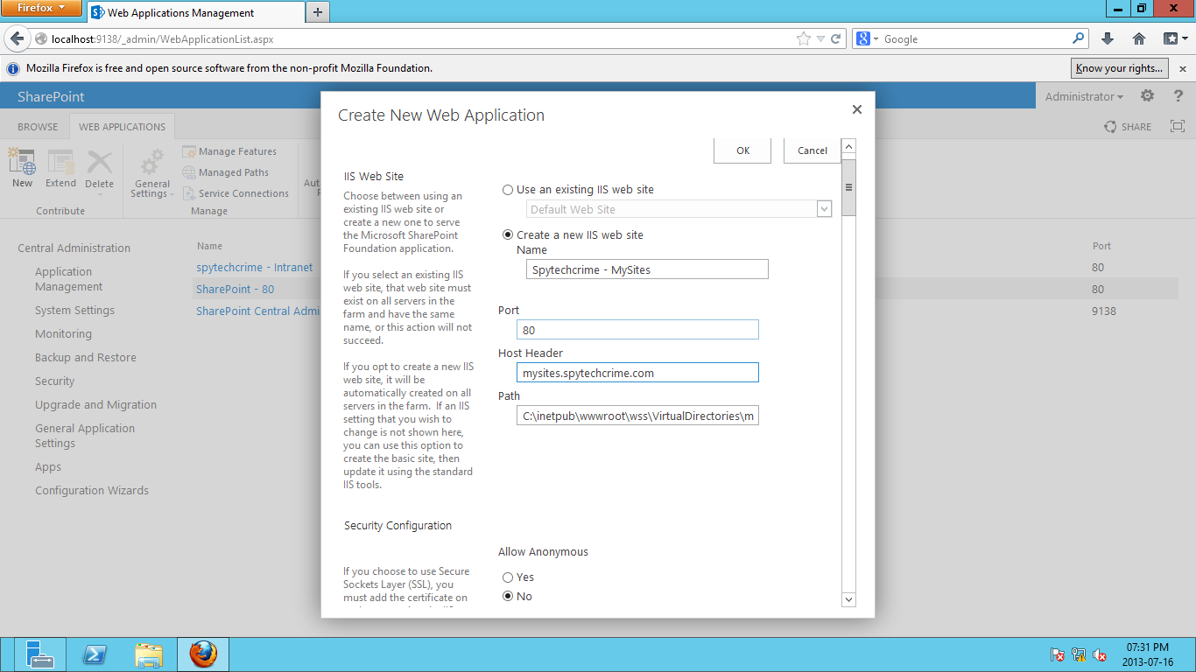Click the IIS web site Name field
The width and height of the screenshot is (1196, 672).
(x=647, y=269)
